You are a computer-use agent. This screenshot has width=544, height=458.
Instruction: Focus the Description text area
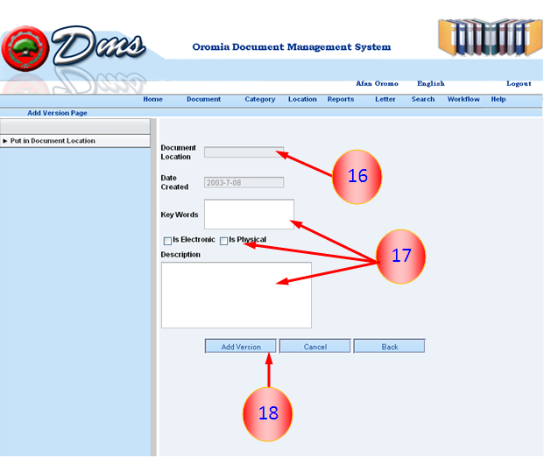click(x=237, y=295)
